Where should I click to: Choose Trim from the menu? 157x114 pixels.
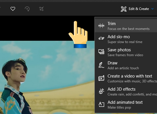[126, 26]
